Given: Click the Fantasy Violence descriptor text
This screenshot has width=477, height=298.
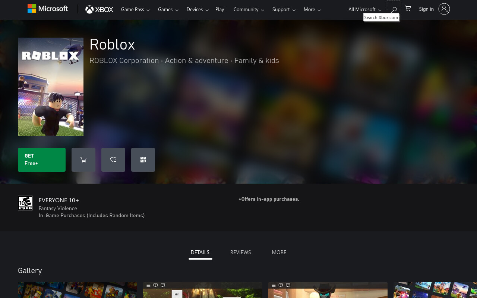Looking at the screenshot, I should 58,208.
